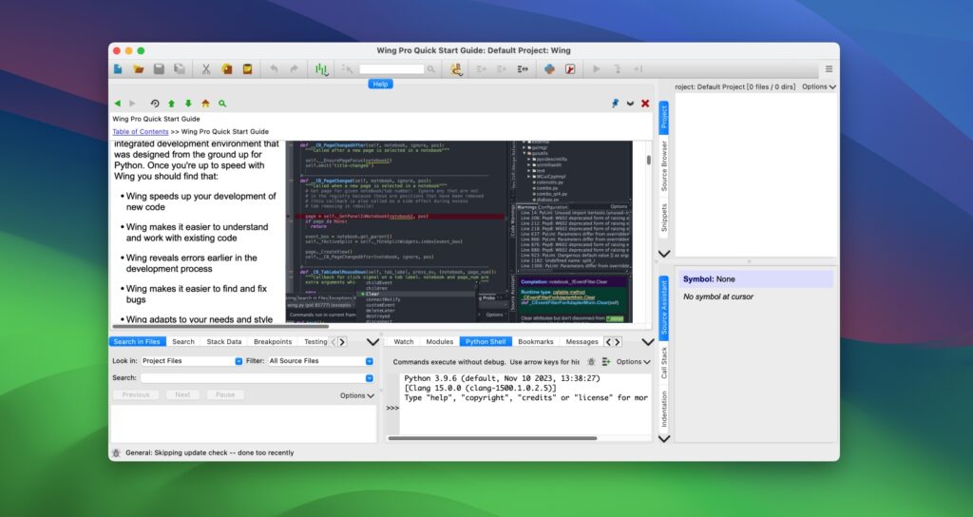
Task: Go to previous page with green up arrow
Action: click(171, 104)
